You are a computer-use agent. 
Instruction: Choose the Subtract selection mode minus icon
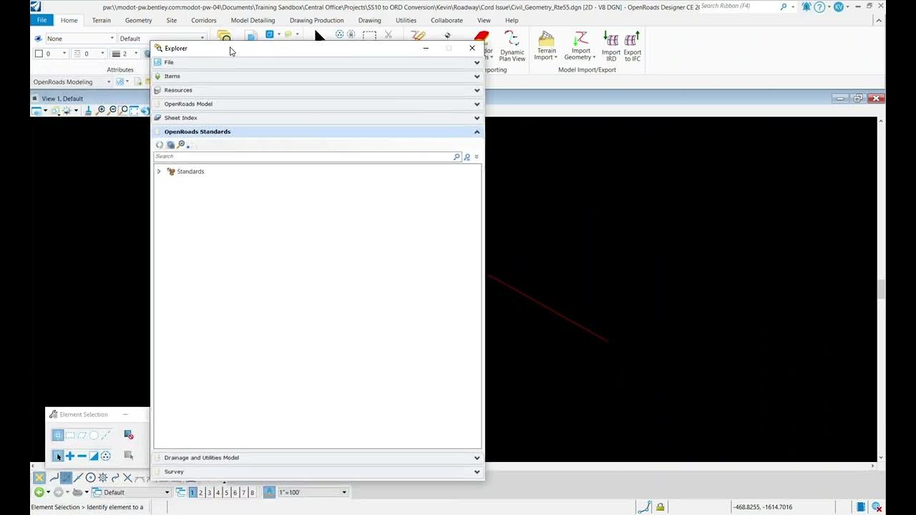pos(82,456)
